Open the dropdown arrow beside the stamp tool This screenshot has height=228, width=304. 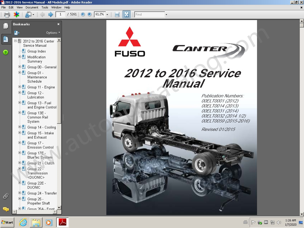pos(33,15)
